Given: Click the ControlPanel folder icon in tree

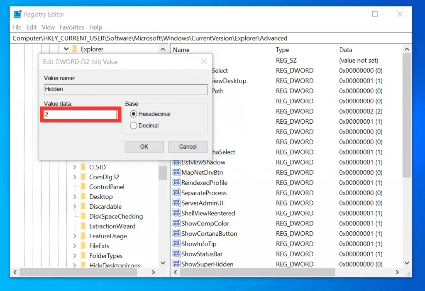Looking at the screenshot, I should 83,187.
